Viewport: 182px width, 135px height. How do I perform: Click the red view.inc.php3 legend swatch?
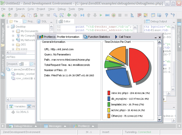pos(109,93)
